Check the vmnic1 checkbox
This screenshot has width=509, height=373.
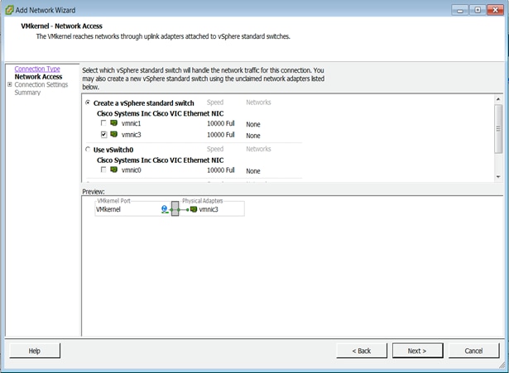pyautogui.click(x=103, y=123)
